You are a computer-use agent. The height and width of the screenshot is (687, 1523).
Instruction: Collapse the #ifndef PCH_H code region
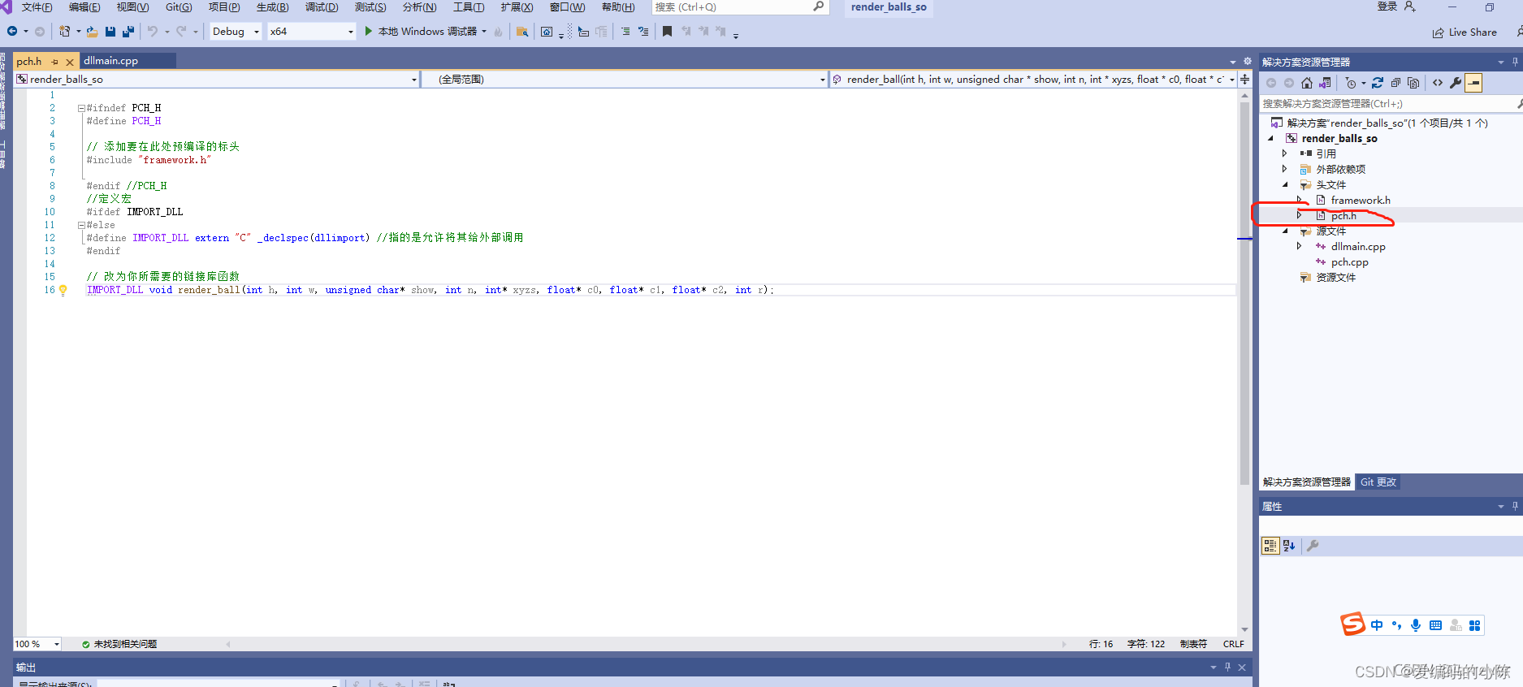[81, 108]
